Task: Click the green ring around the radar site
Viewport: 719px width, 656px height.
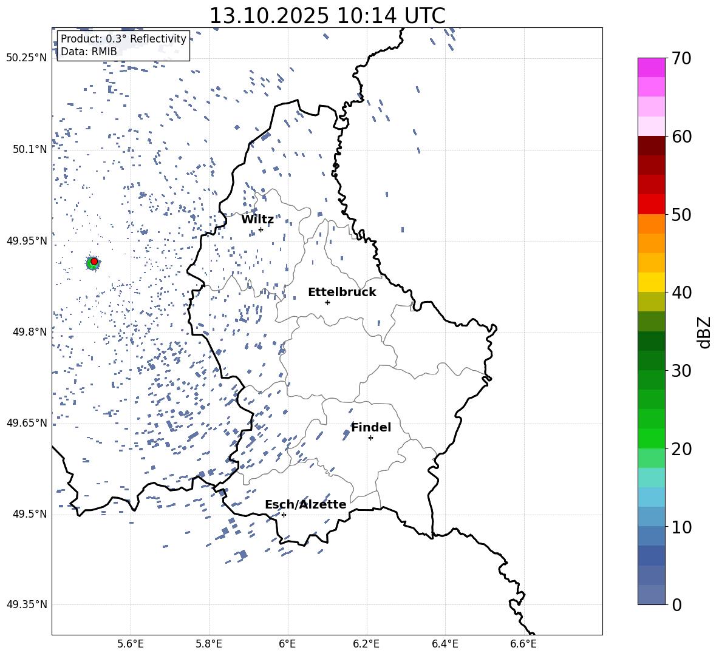Action: 90,265
